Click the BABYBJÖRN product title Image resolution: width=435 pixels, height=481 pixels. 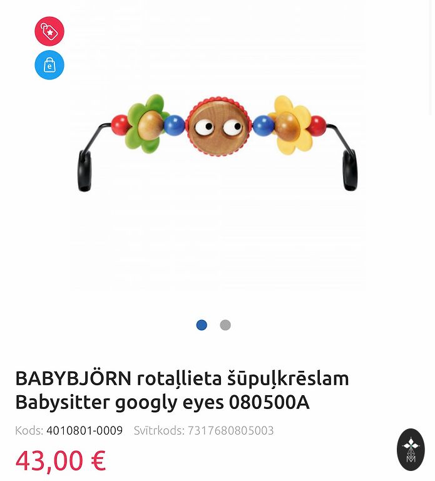pyautogui.click(x=182, y=390)
